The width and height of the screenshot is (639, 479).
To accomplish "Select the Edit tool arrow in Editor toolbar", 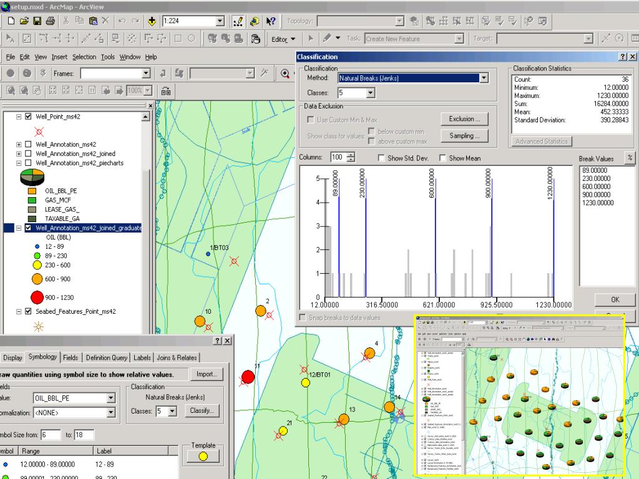I will [x=311, y=38].
